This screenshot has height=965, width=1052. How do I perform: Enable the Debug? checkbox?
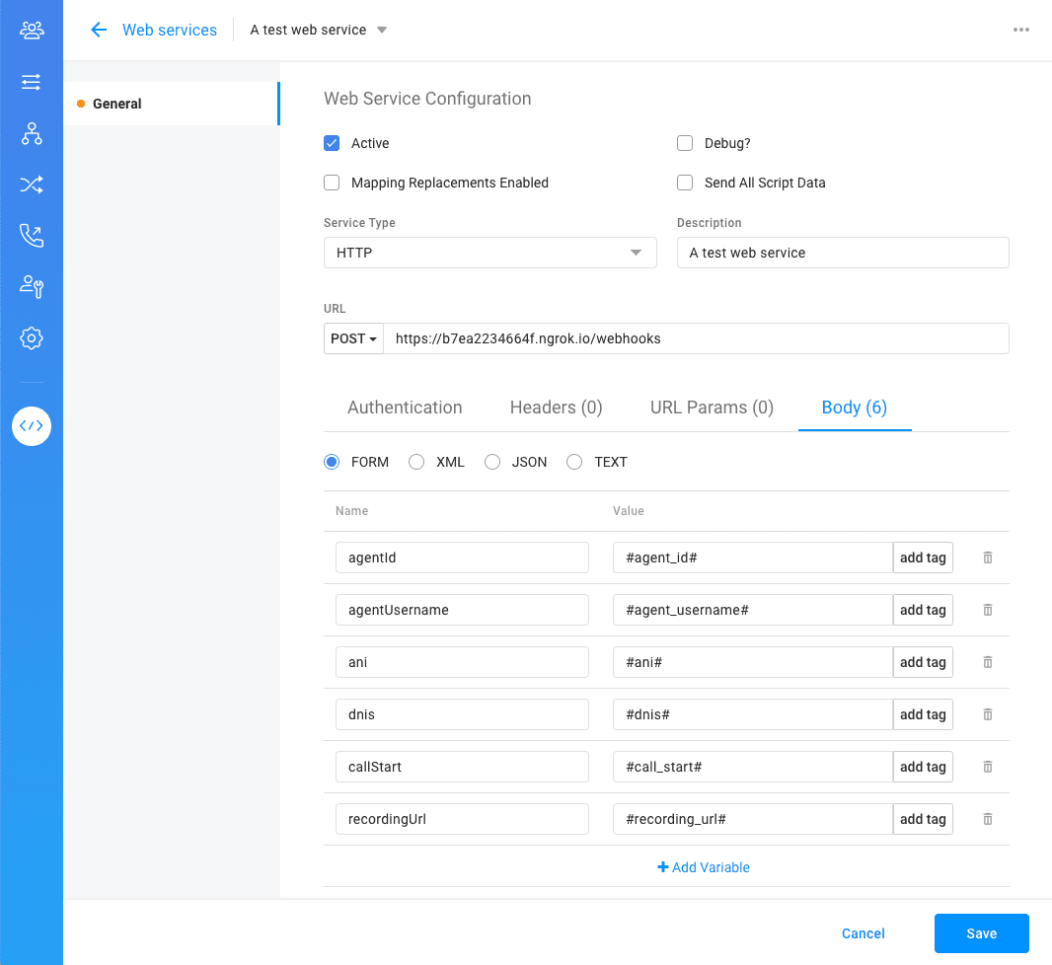point(685,143)
